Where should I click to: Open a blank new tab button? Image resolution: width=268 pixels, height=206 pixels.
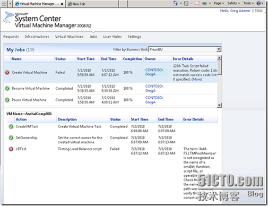click(123, 4)
